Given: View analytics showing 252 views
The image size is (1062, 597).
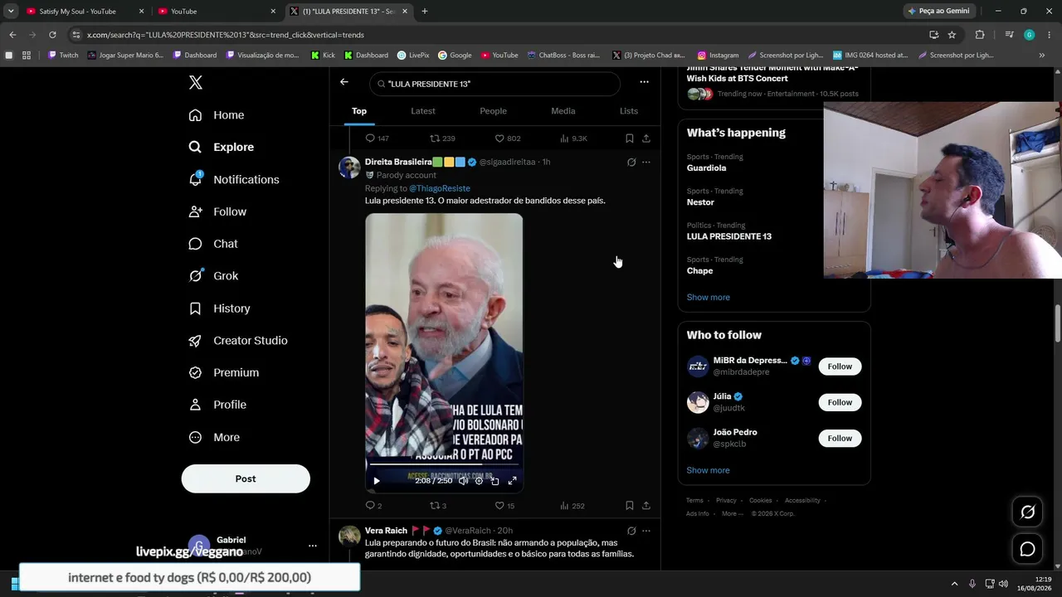Looking at the screenshot, I should [x=572, y=506].
